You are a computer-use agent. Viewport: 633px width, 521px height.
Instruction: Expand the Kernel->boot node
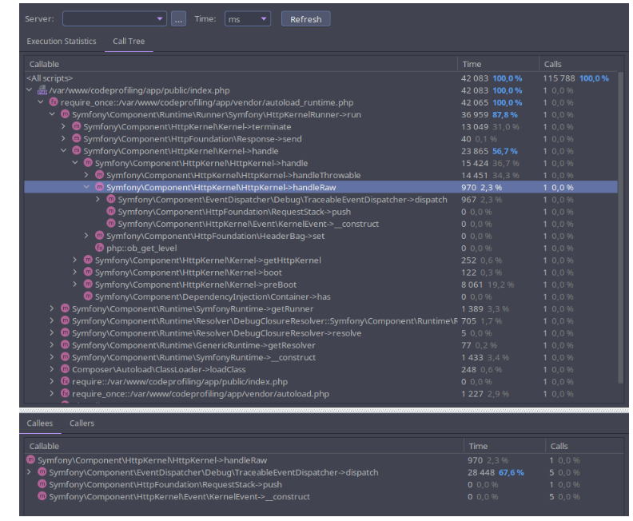pyautogui.click(x=75, y=272)
